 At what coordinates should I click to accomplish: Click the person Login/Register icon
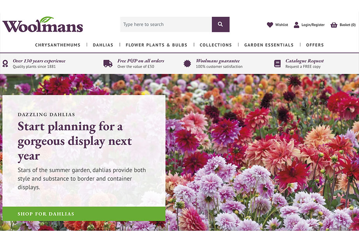tap(296, 25)
